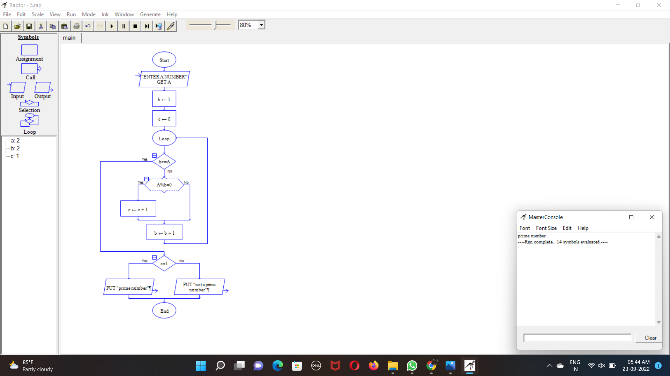Select variable c: 1 in watch list
The image size is (670, 376).
[x=15, y=156]
